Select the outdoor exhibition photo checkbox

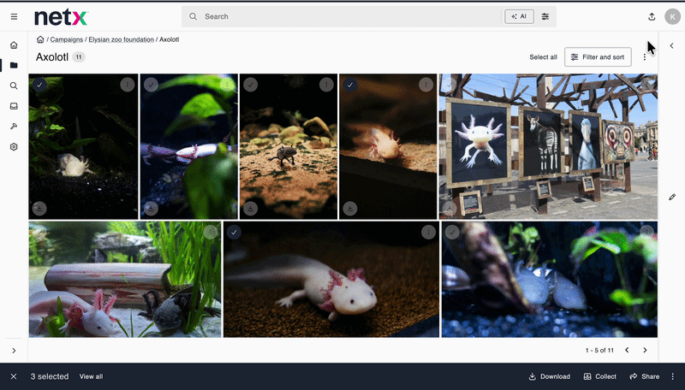[x=450, y=85]
